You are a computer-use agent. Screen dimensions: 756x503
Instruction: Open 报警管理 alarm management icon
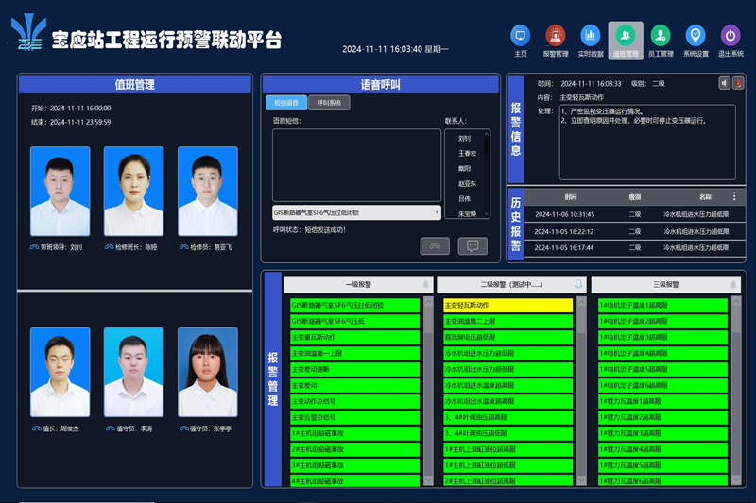click(x=555, y=37)
